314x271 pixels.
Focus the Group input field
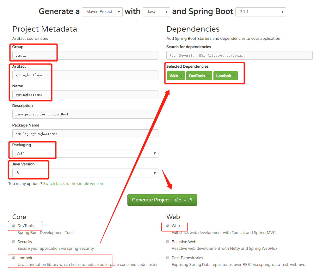(85, 55)
